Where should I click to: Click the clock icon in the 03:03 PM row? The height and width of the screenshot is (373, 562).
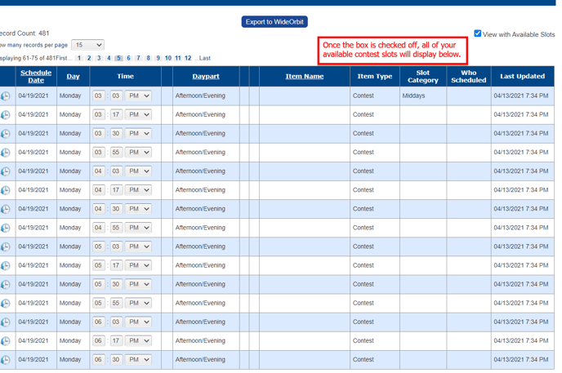(6, 96)
